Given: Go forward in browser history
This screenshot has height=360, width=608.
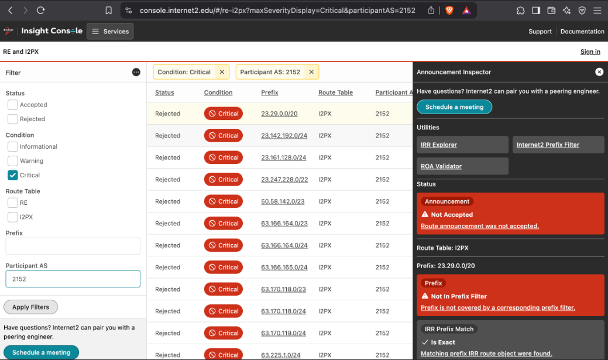Looking at the screenshot, I should [x=25, y=11].
